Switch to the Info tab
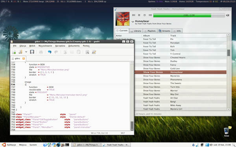The height and width of the screenshot is (147, 236). click(x=177, y=31)
